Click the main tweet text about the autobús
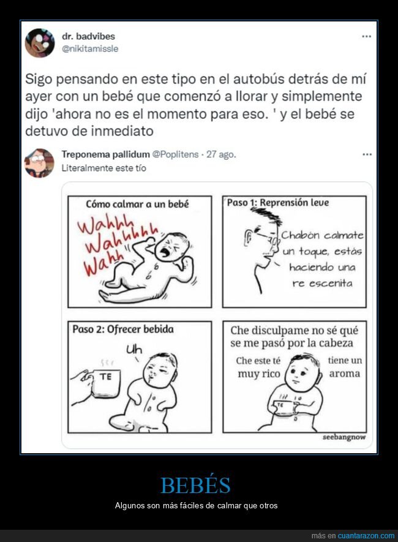 pyautogui.click(x=195, y=105)
